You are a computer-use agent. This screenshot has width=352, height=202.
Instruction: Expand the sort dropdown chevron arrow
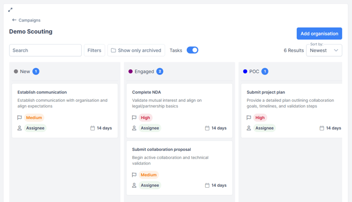(336, 50)
